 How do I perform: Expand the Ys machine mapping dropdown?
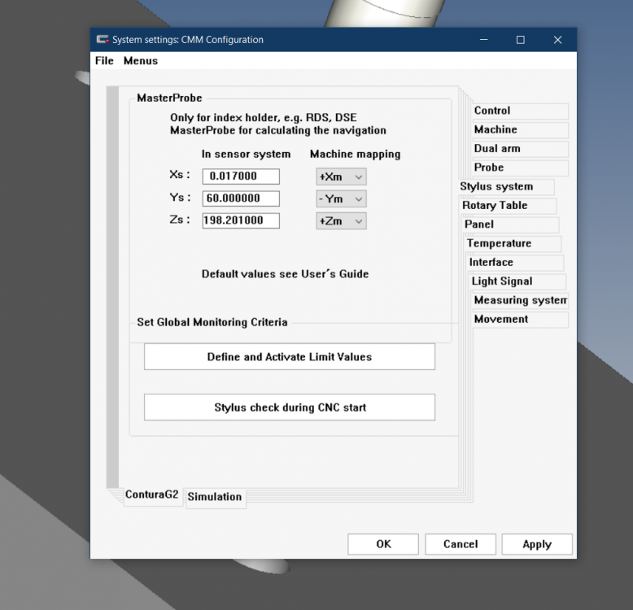341,198
